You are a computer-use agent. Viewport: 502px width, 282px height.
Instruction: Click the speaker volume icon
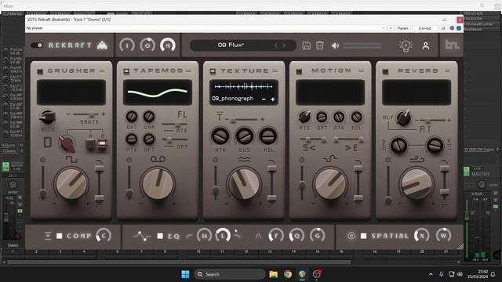(x=335, y=45)
